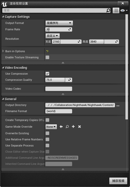Screen dimensions: 130x187
Task: Click the Frame Rate spin arrow
Action: point(70,29)
